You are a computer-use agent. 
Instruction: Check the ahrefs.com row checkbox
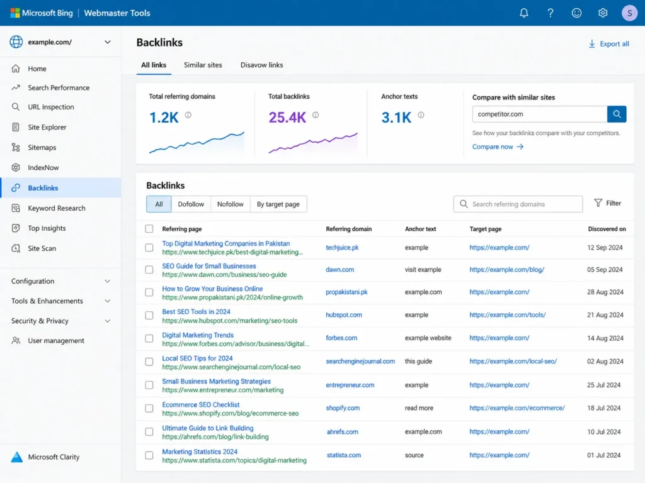click(x=149, y=431)
